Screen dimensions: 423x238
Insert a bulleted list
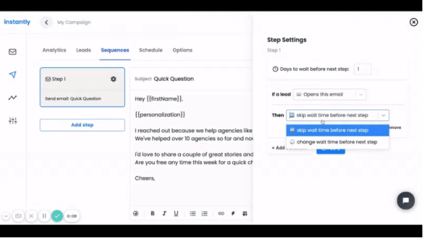(x=193, y=214)
